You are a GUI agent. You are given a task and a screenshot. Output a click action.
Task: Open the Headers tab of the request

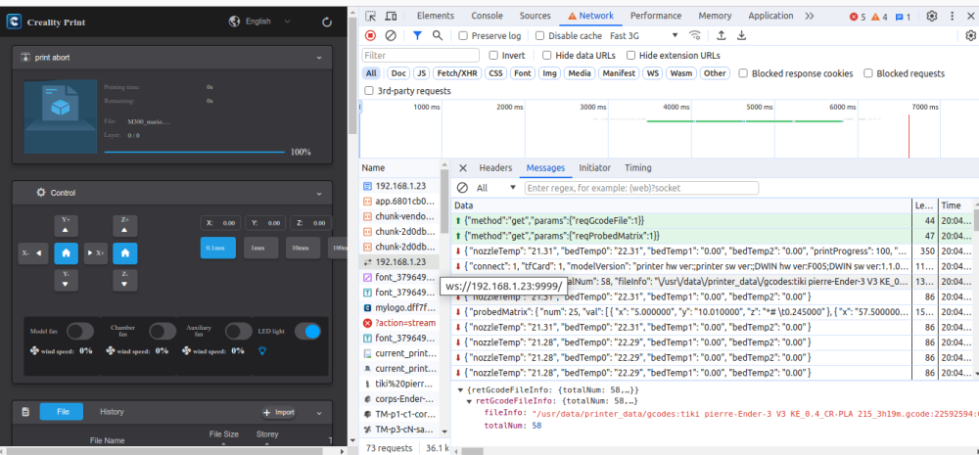(x=495, y=168)
